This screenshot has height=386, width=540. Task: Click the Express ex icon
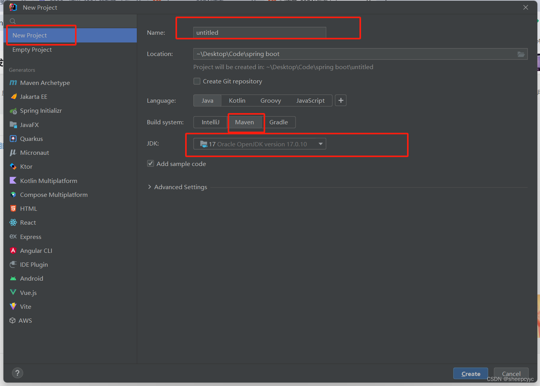13,236
